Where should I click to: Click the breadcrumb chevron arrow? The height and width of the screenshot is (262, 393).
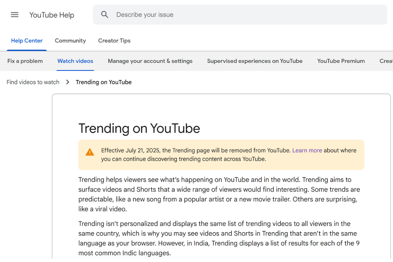tap(68, 82)
